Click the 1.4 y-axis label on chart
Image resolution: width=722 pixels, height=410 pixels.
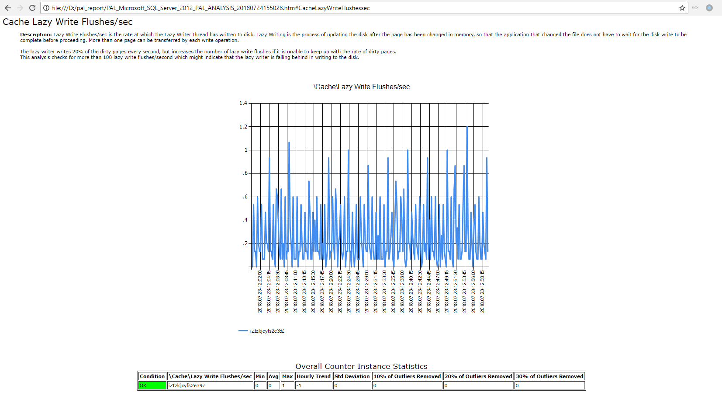(x=243, y=103)
